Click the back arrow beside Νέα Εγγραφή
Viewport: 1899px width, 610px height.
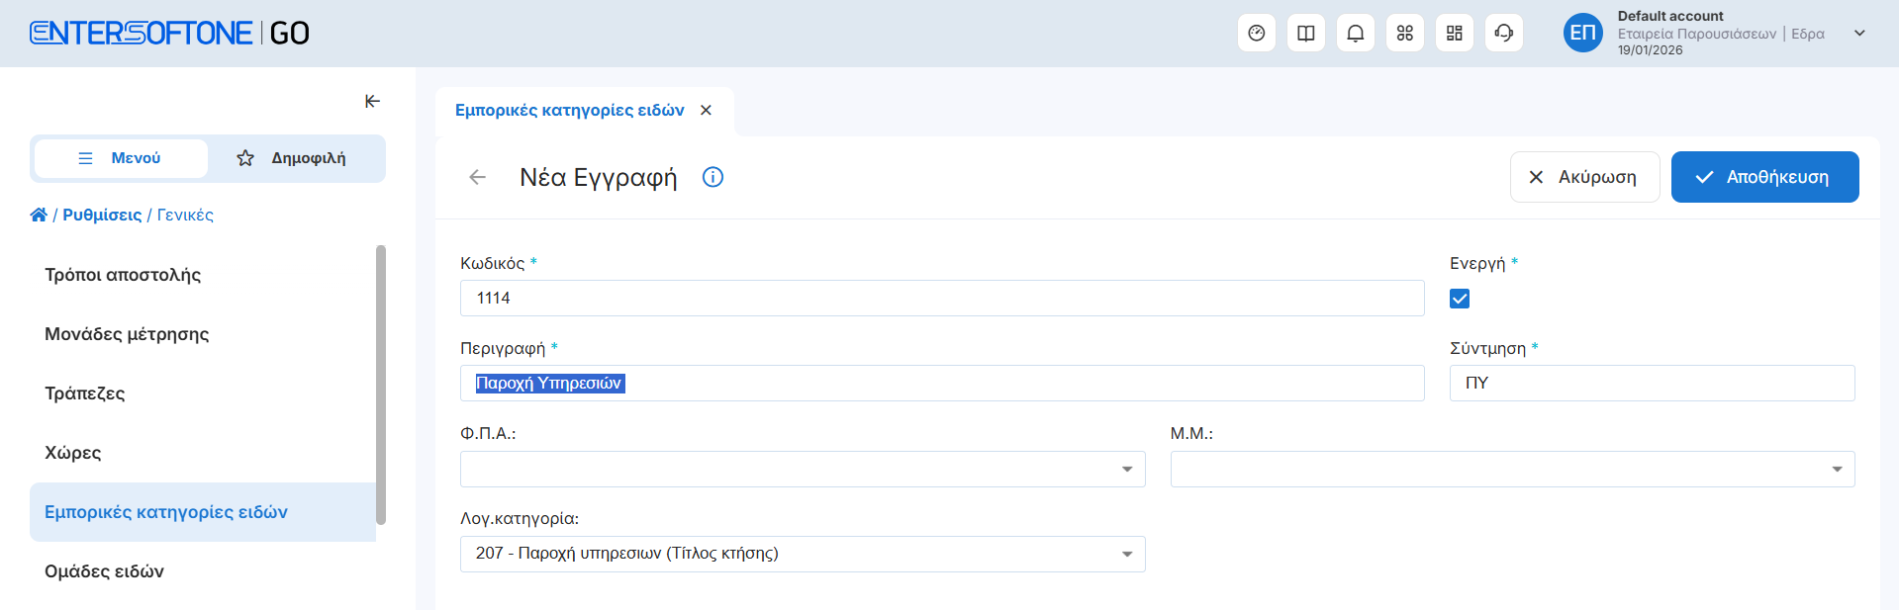(x=477, y=177)
